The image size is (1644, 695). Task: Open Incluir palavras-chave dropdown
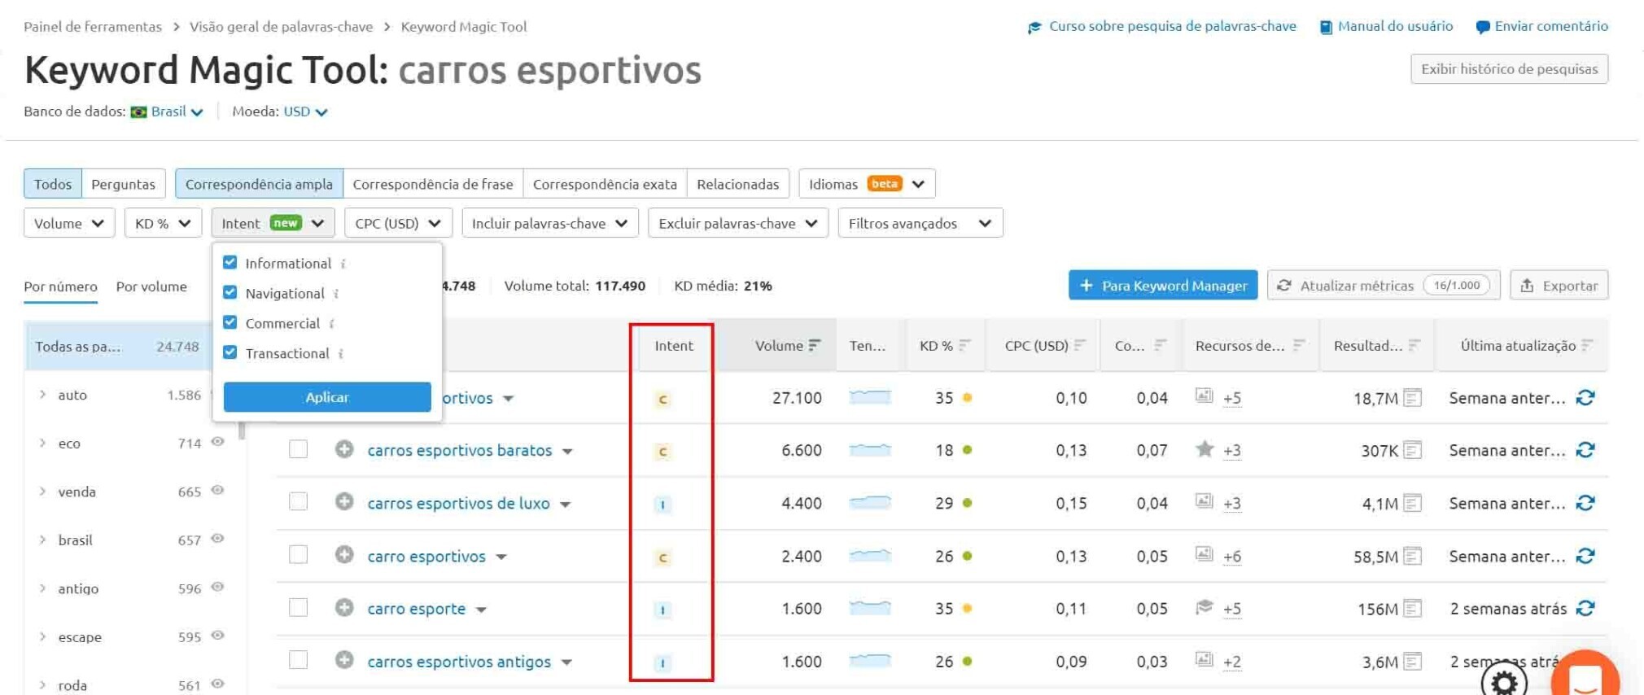click(550, 223)
